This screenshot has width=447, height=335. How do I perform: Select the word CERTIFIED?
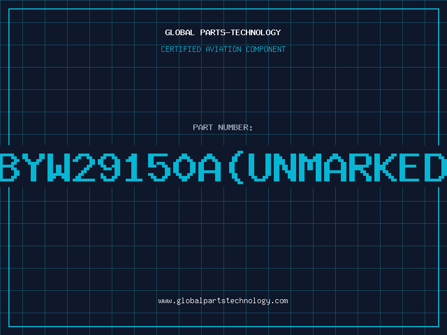point(181,49)
